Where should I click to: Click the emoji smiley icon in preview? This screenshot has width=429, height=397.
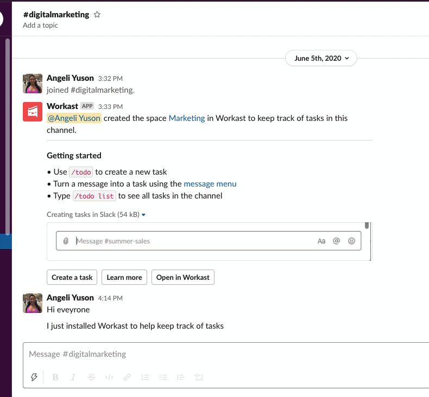[x=351, y=241]
